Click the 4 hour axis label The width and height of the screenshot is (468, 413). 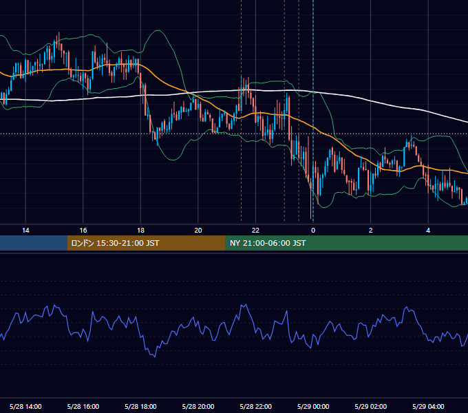click(x=428, y=231)
